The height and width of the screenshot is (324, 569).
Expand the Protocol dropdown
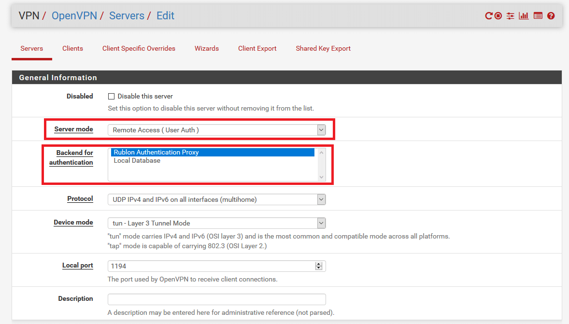click(216, 199)
